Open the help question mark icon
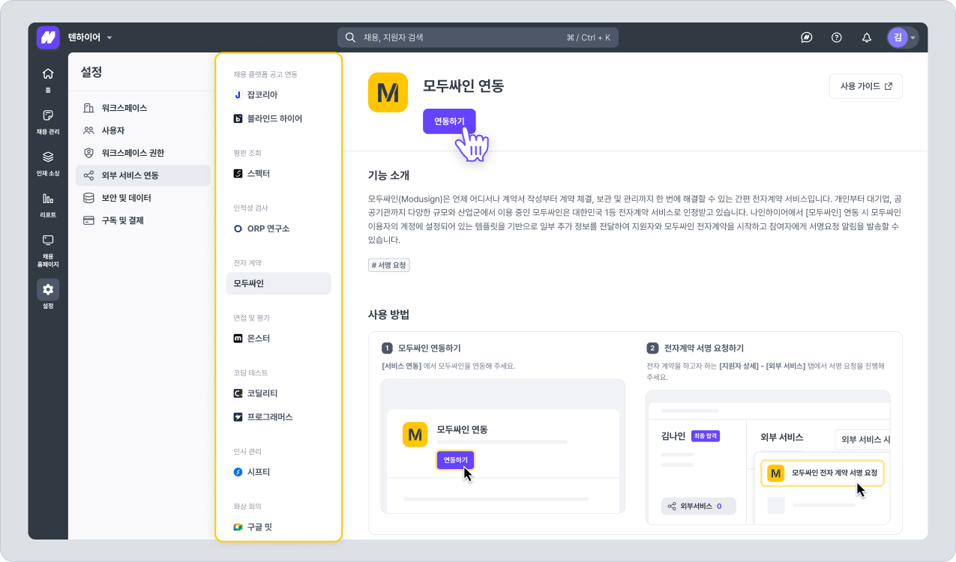 point(837,37)
